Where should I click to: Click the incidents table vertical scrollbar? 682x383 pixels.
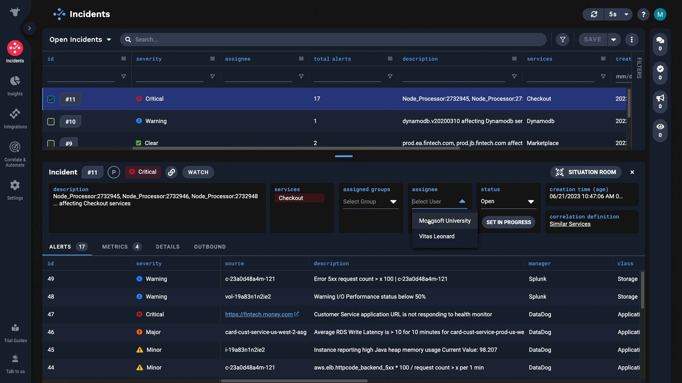pos(629,104)
